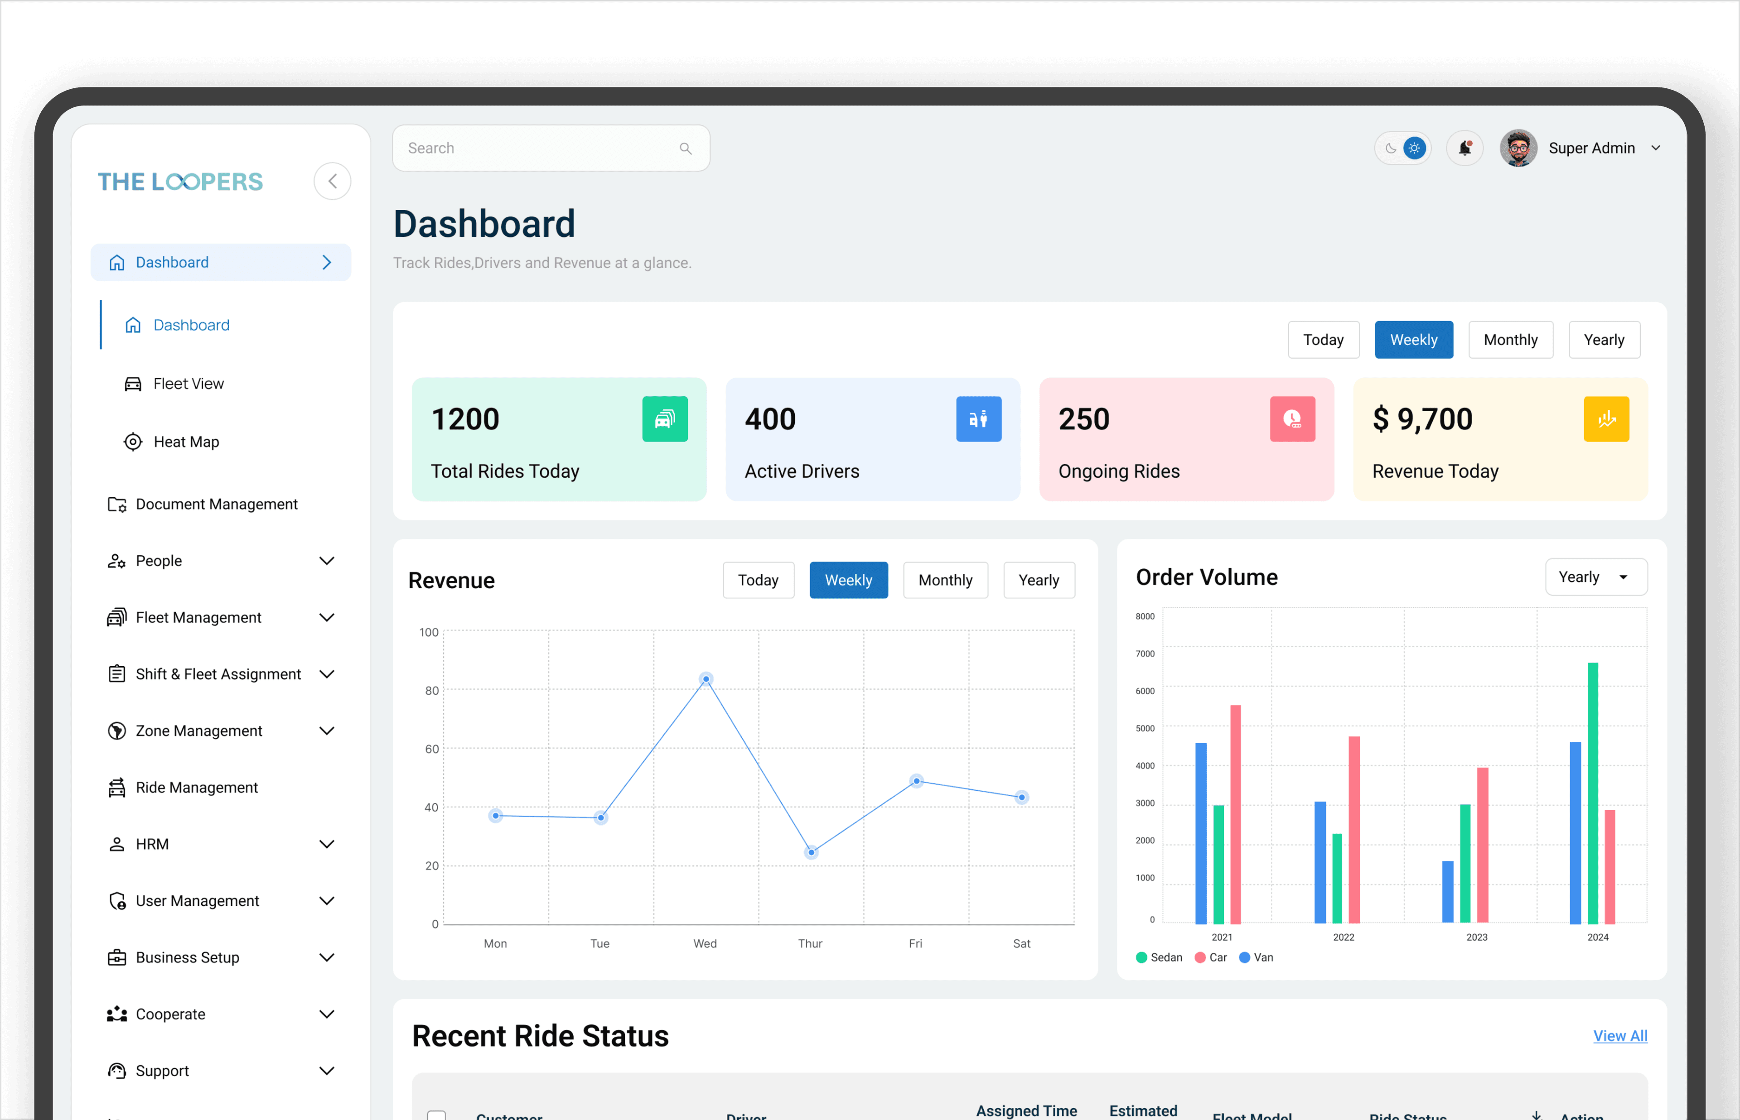1740x1120 pixels.
Task: Click the notification bell
Action: (x=1465, y=148)
